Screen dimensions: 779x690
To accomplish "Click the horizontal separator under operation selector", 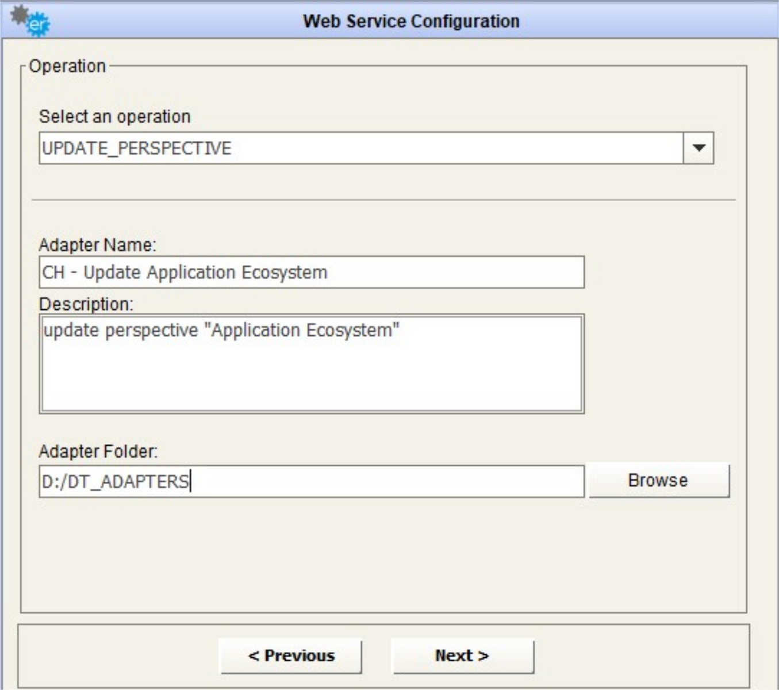I will point(383,200).
